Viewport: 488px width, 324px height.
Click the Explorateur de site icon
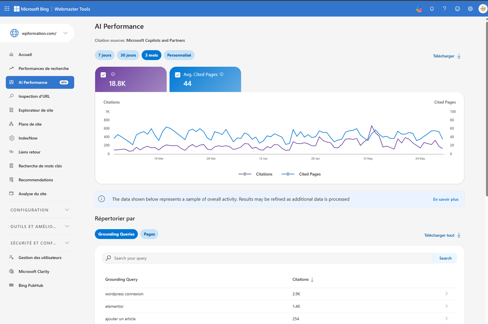tap(12, 110)
